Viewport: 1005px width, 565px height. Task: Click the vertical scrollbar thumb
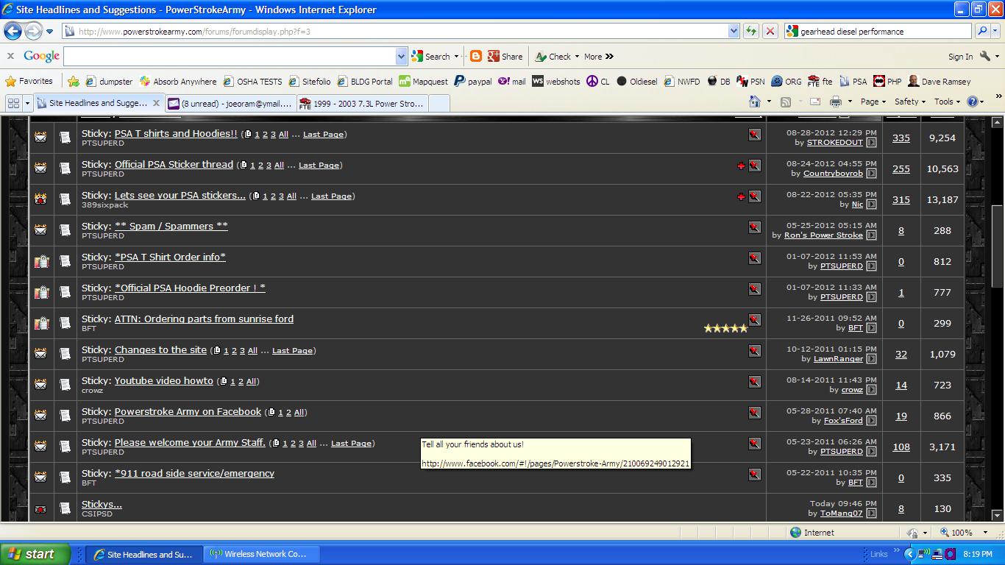[998, 246]
